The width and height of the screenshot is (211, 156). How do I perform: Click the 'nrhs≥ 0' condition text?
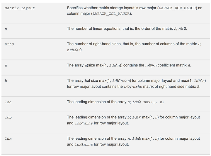75,50
